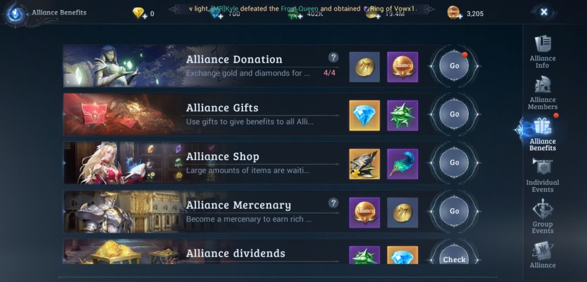Click Go button for Alliance Donation
Image resolution: width=587 pixels, height=282 pixels.
pyautogui.click(x=454, y=66)
